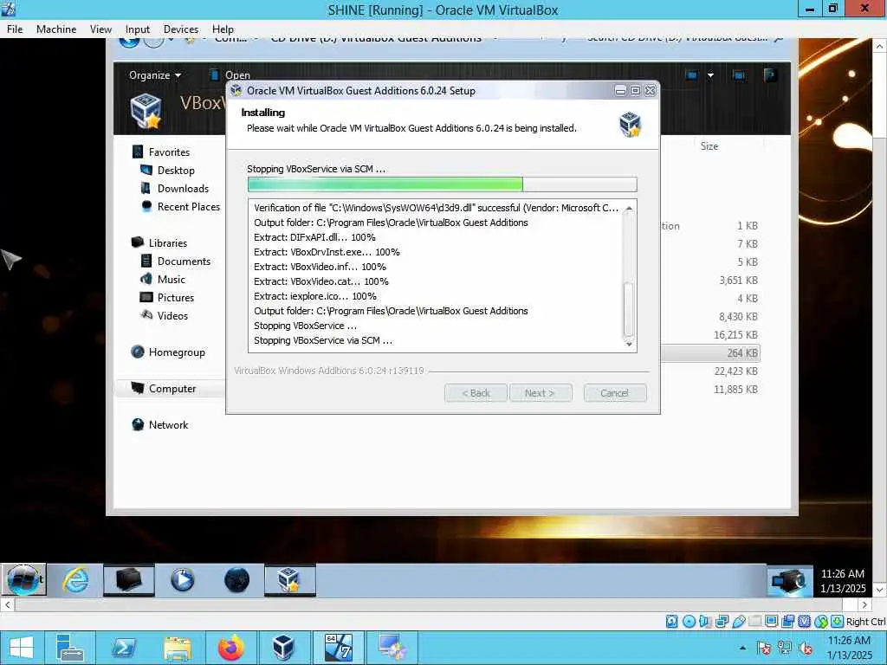Viewport: 887px width, 665px height.
Task: Click the guest clock showing 11:26 AM
Action: [843, 581]
